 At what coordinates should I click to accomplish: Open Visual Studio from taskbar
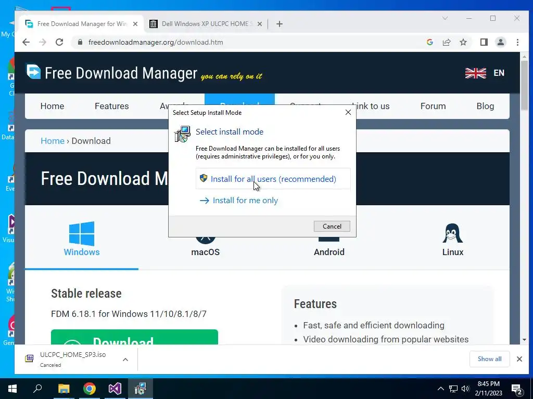(x=115, y=389)
